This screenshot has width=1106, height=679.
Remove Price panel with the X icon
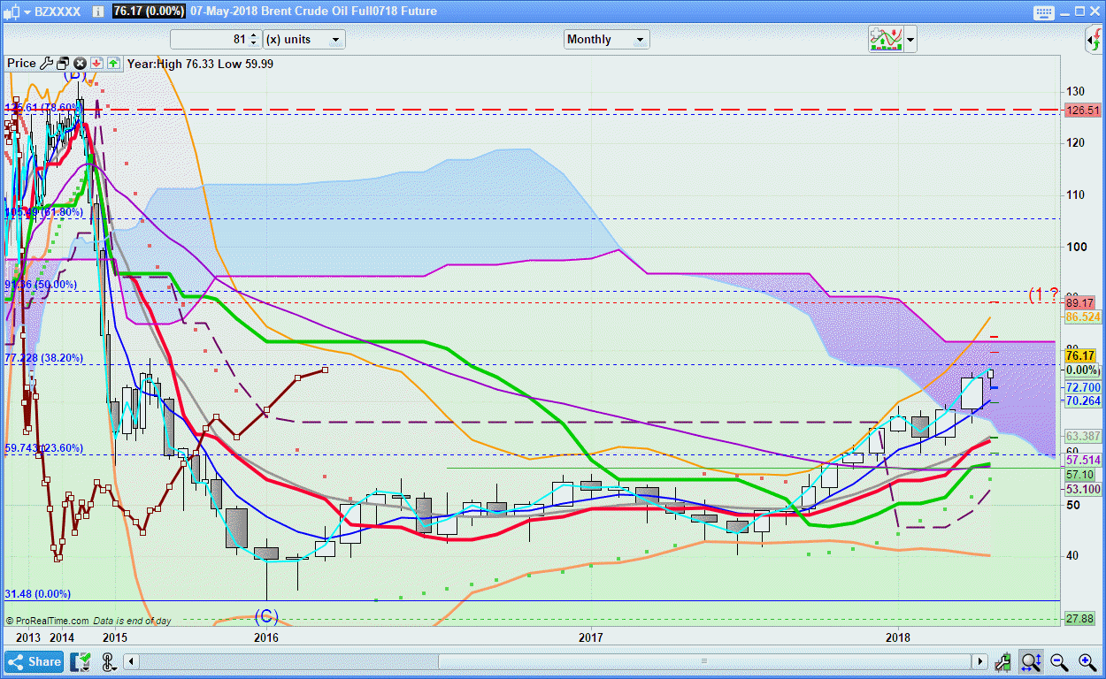[80, 64]
